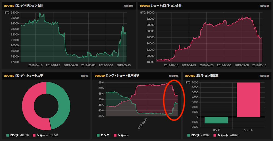Screen dimensions: 273x141
Task: Click 指定期間 in the ロング・ショート比率推移 panel
Action: click(x=174, y=76)
